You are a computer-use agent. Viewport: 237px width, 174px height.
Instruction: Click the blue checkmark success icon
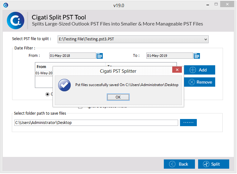(x=64, y=85)
